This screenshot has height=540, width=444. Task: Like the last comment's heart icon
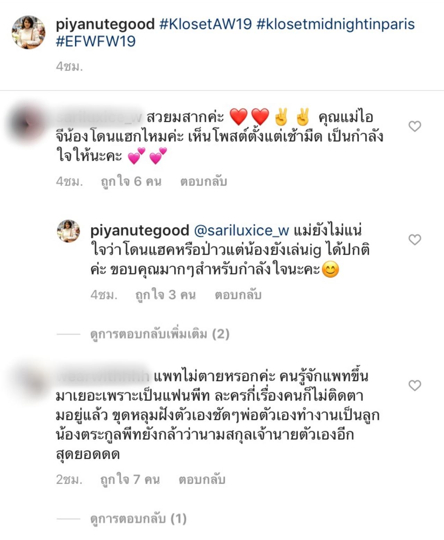click(x=415, y=385)
